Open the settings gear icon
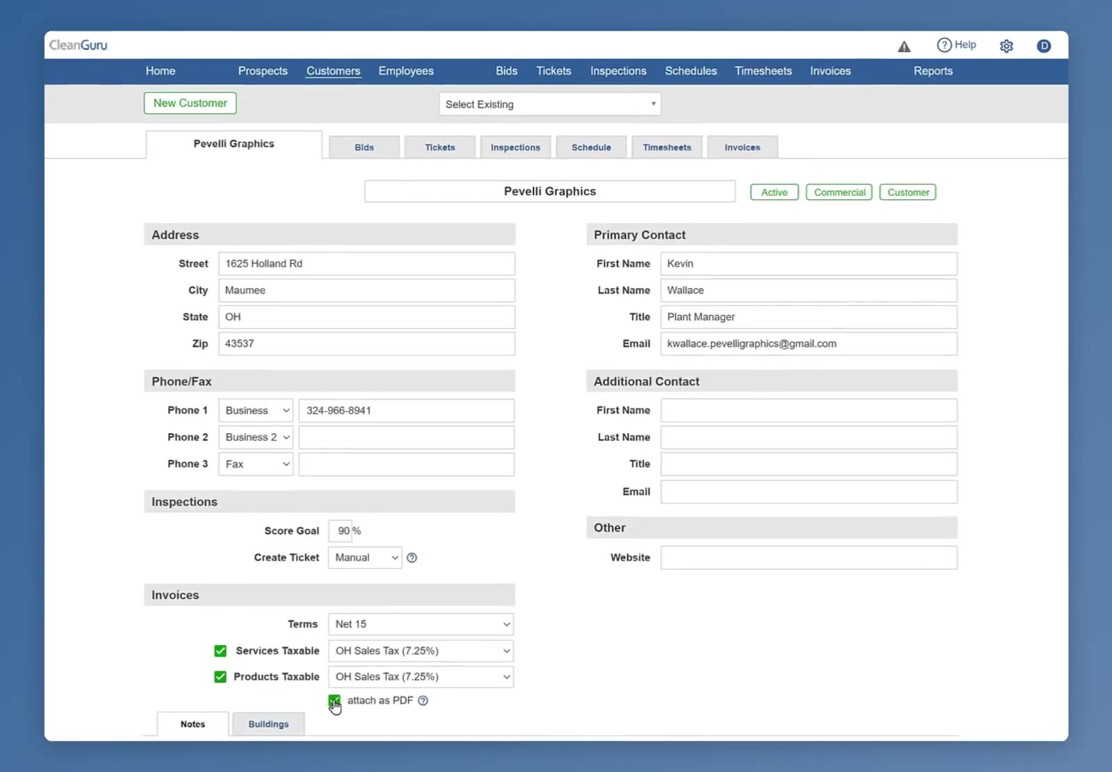 1006,46
